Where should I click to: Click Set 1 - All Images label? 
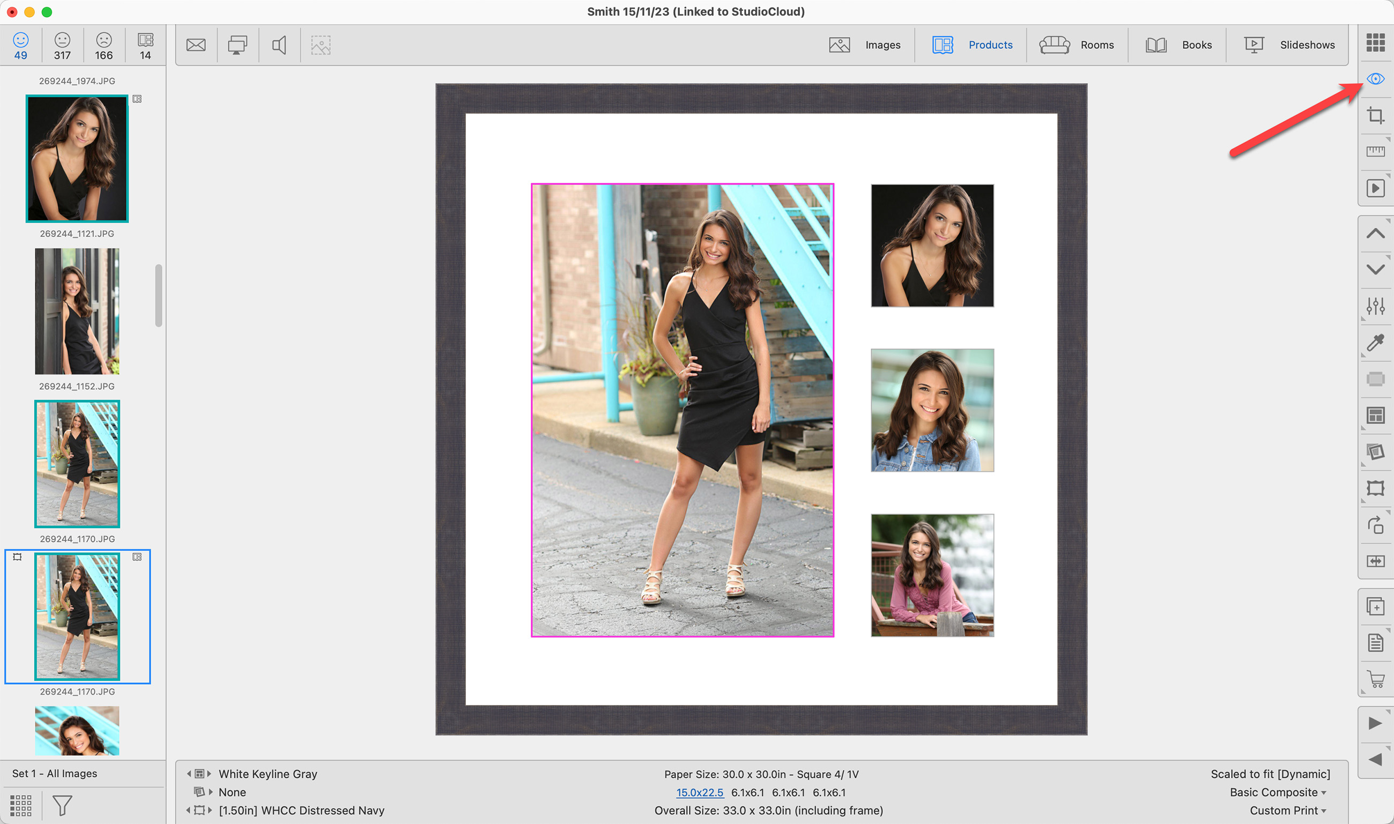click(54, 774)
